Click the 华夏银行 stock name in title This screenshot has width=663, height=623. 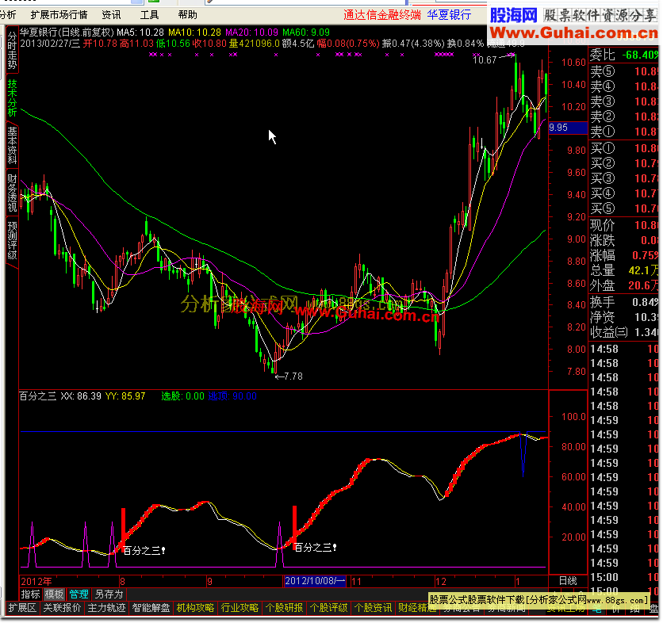pos(449,15)
